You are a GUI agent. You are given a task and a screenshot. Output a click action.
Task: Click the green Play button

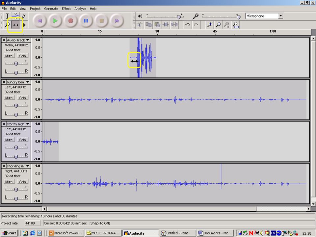(55, 20)
